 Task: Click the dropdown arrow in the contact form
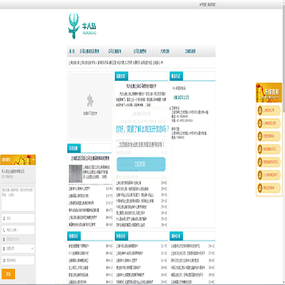pyautogui.click(x=32, y=249)
